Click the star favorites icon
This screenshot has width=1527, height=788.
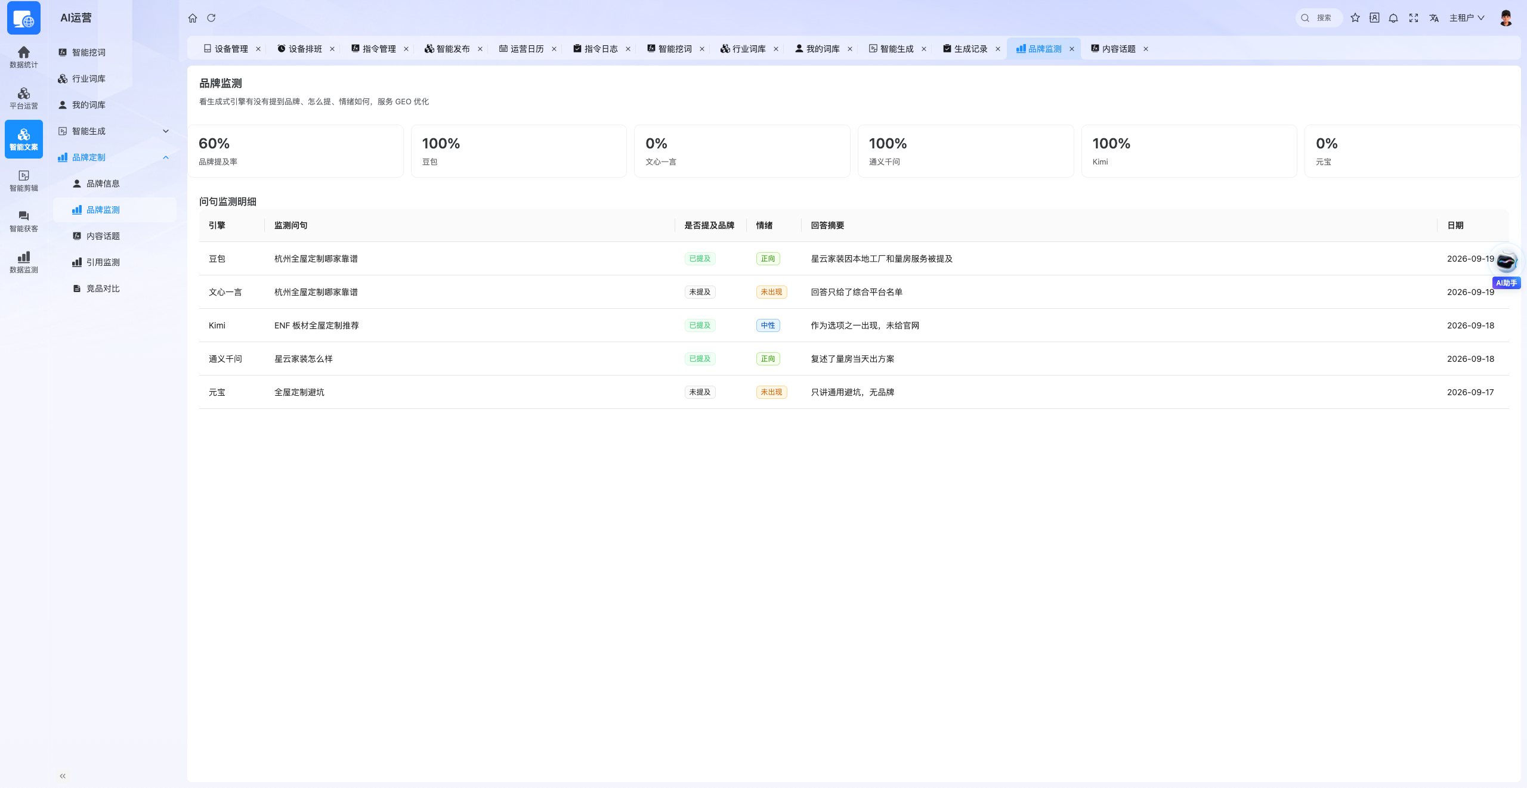click(1355, 18)
